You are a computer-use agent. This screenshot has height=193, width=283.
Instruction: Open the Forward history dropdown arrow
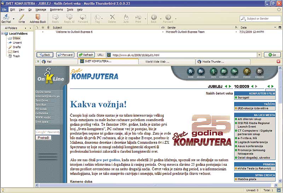point(175,19)
